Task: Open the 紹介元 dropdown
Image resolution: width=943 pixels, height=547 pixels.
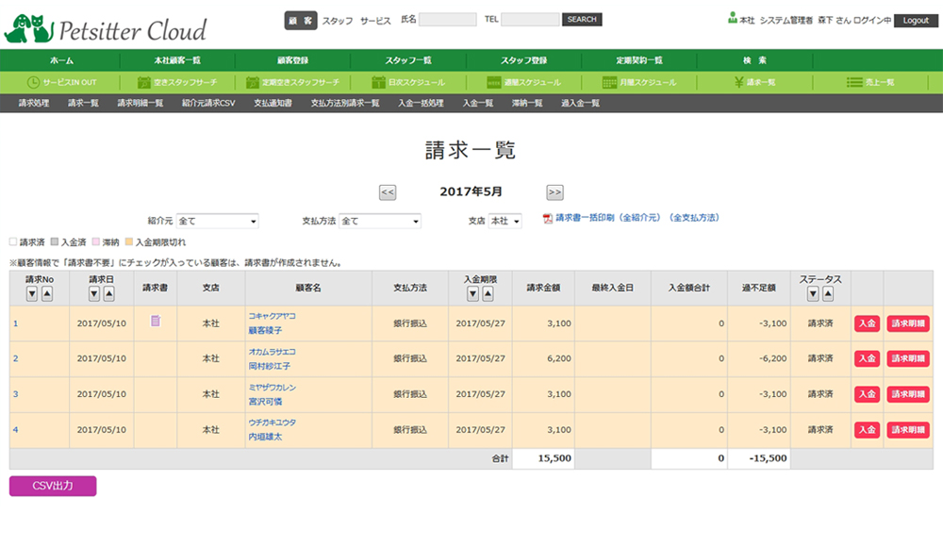Action: pos(217,221)
